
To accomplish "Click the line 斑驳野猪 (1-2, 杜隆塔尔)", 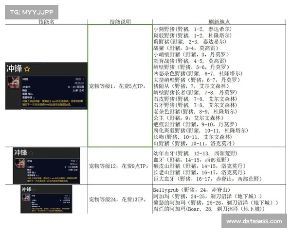I will pyautogui.click(x=192, y=35).
